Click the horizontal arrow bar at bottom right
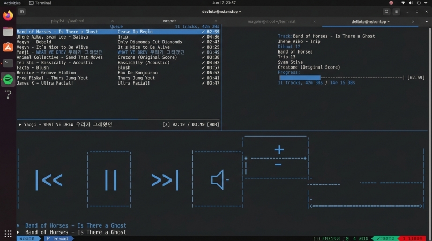The image size is (432, 241). 366,206
